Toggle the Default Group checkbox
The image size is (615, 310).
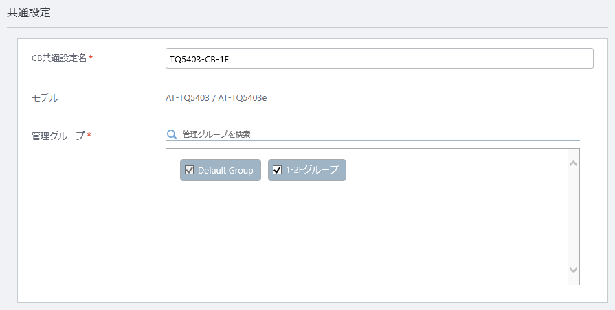tap(190, 170)
